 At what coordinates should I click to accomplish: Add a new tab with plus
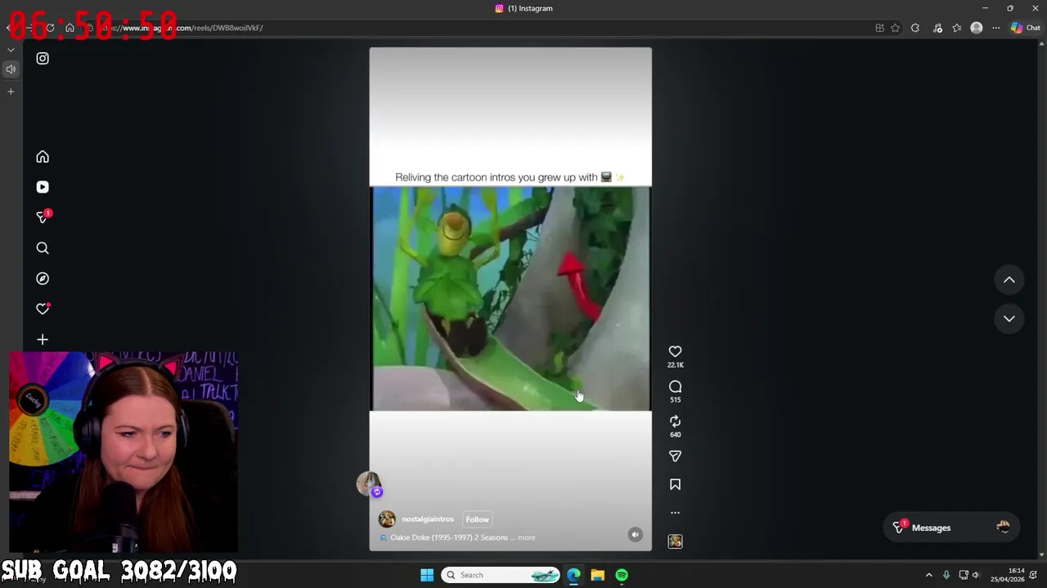tap(11, 91)
